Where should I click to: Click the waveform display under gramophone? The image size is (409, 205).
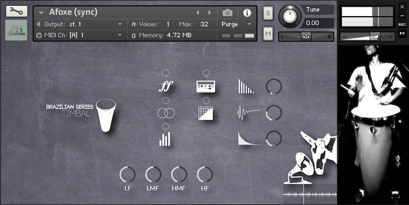click(x=310, y=194)
